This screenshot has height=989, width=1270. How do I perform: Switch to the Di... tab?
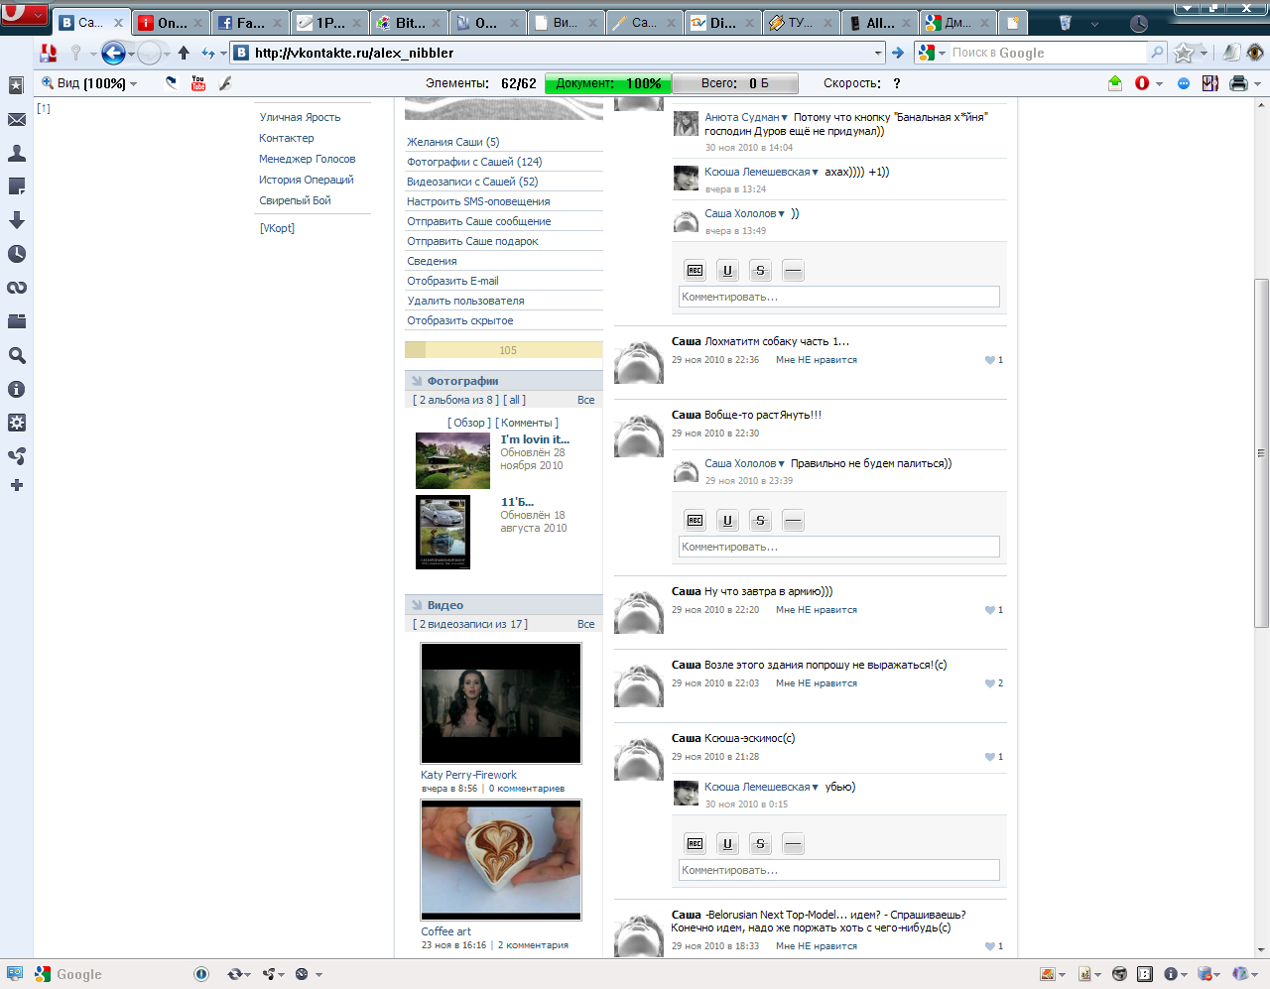[722, 23]
